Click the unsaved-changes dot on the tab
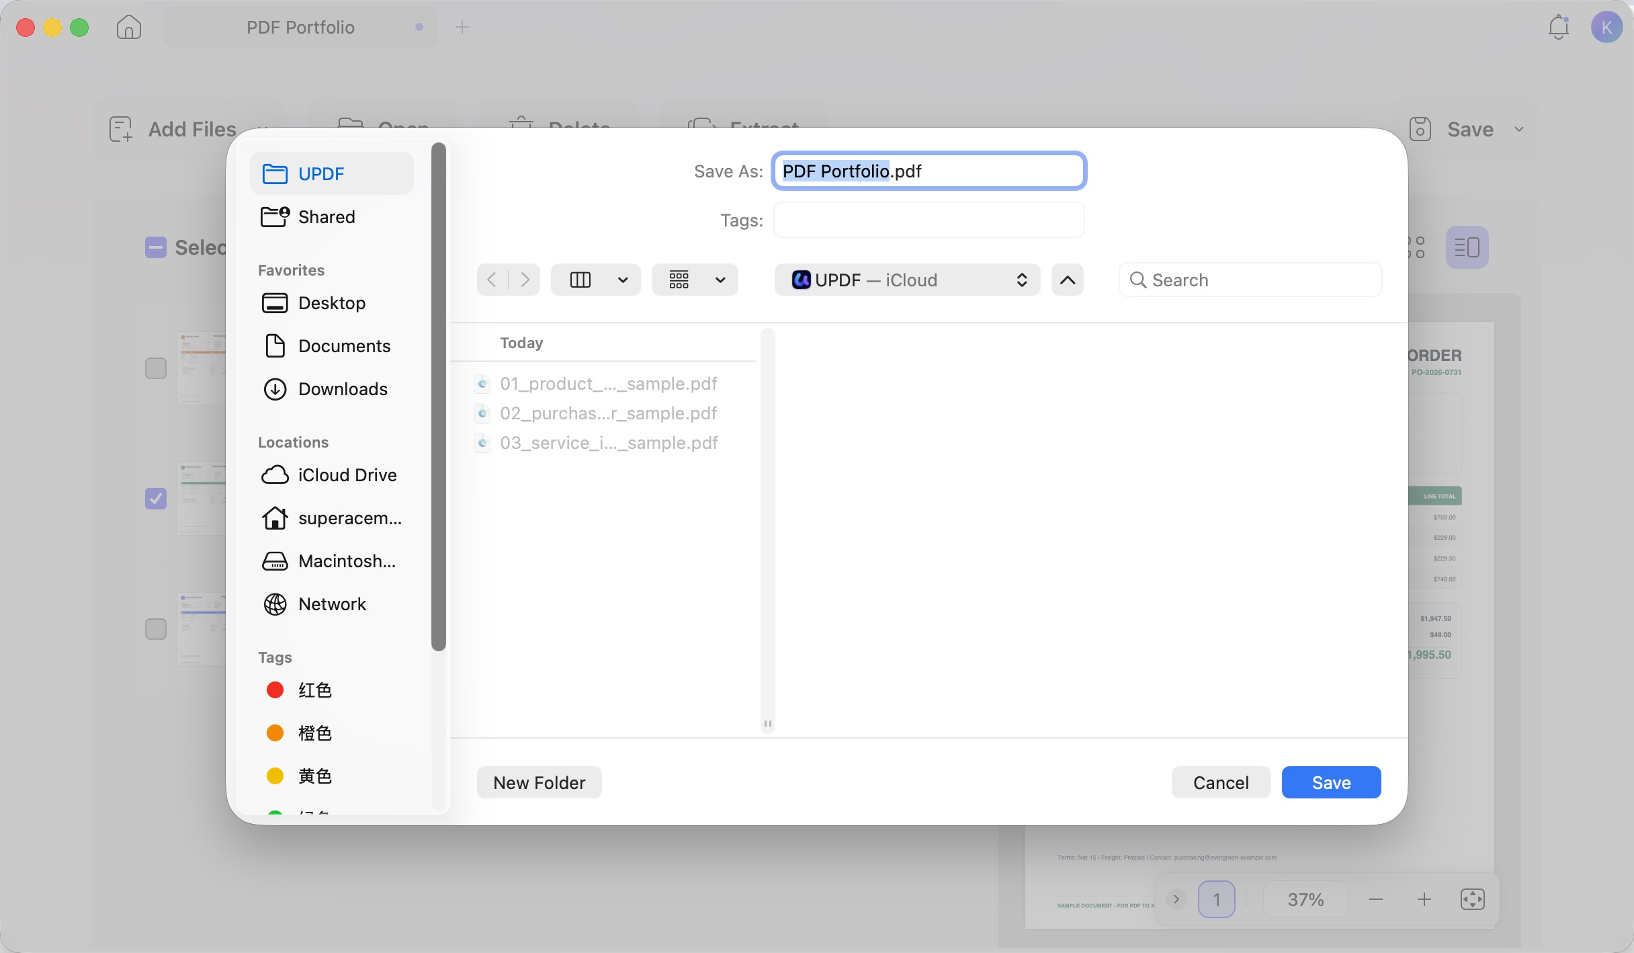This screenshot has height=953, width=1634. coord(419,27)
